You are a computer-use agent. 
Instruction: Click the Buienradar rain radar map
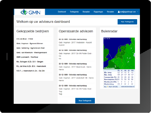(x=119, y=53)
